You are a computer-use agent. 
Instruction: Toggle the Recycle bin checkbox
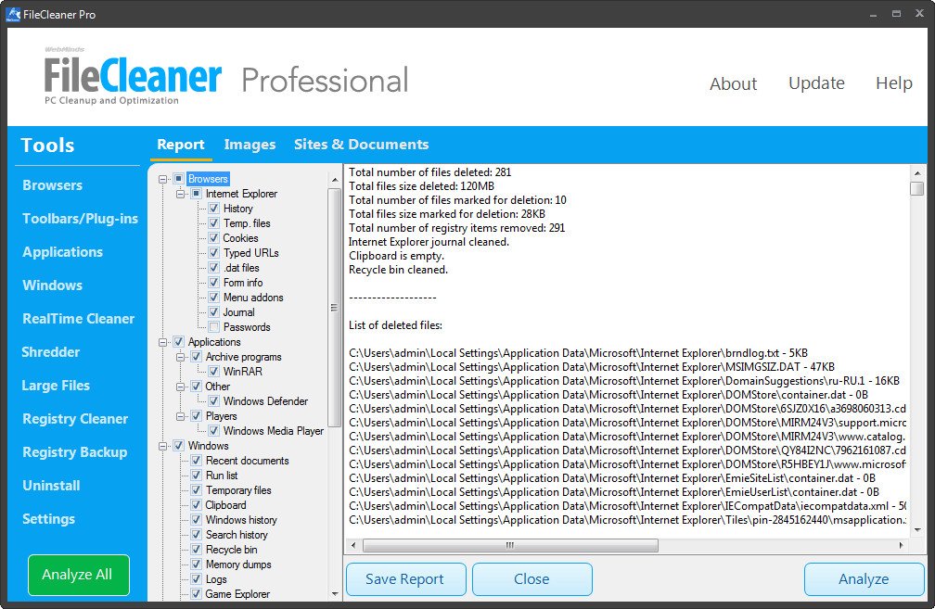(197, 550)
